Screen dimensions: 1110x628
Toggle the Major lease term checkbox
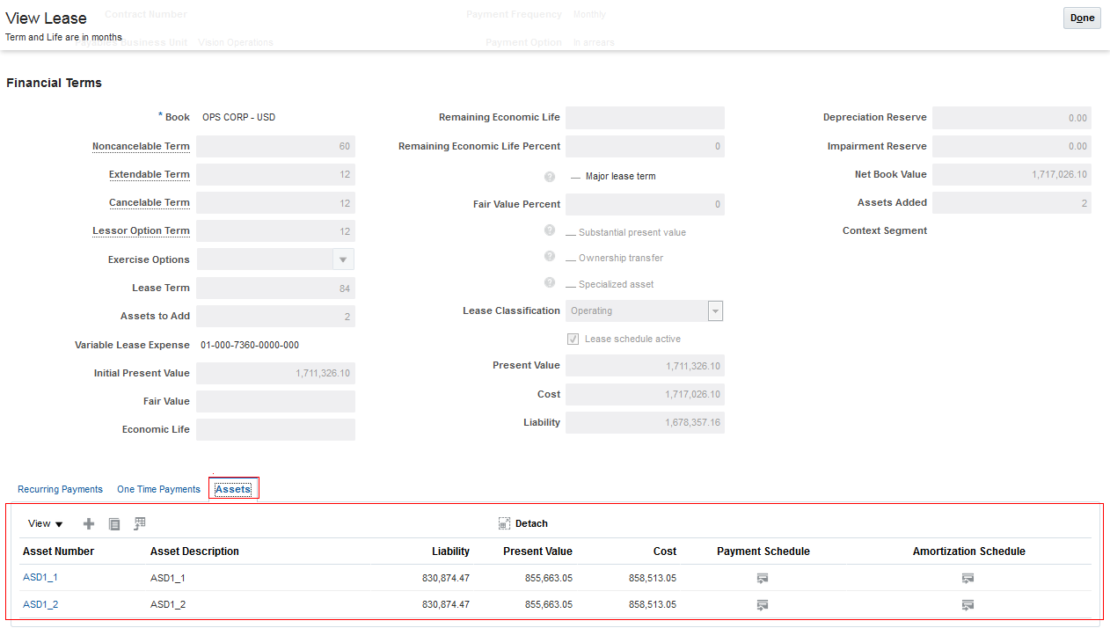[x=576, y=177]
